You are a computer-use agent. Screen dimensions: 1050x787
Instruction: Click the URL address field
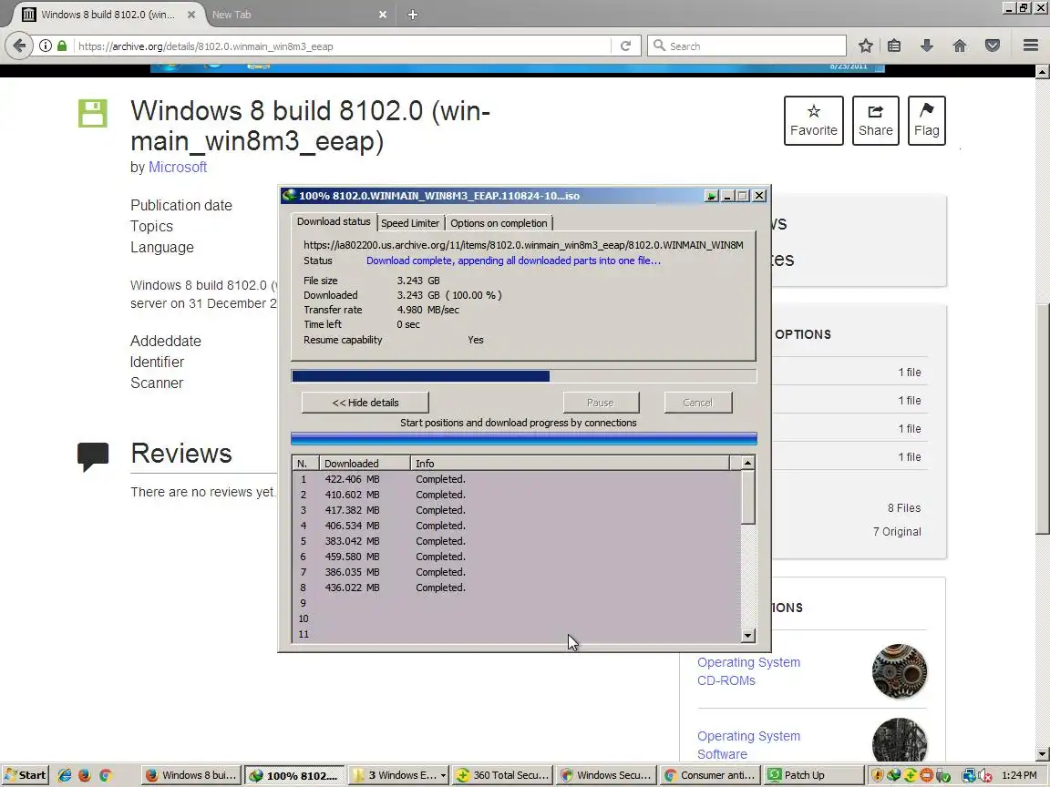click(342, 46)
